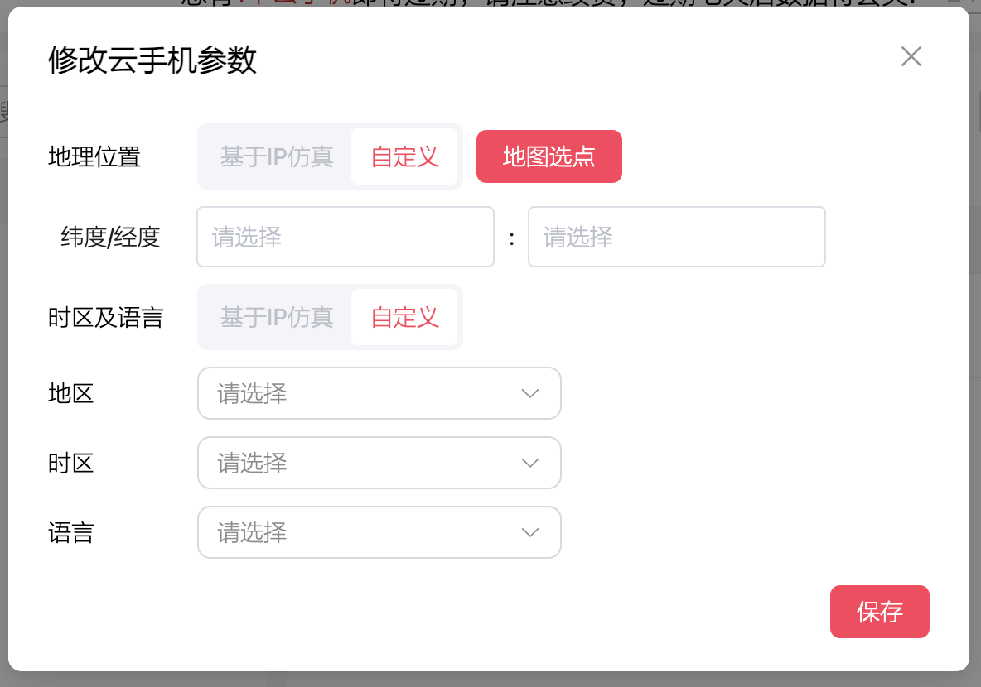This screenshot has width=981, height=687.
Task: Click the 语言 field label
Action: pos(71,533)
